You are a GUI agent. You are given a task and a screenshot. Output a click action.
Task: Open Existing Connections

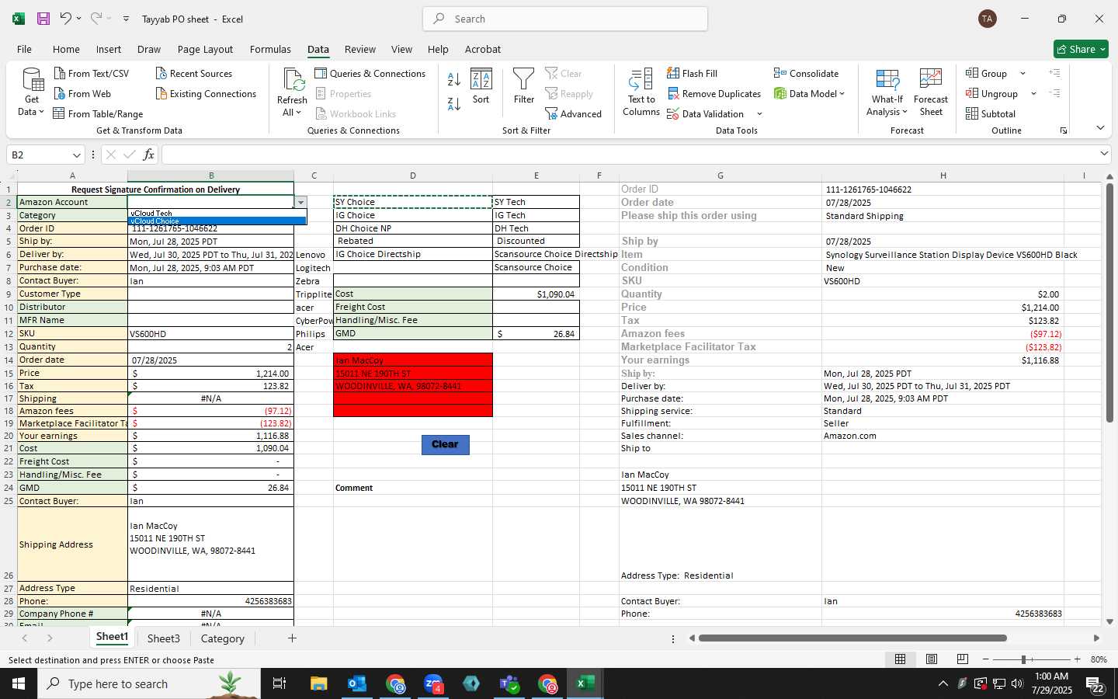click(206, 93)
